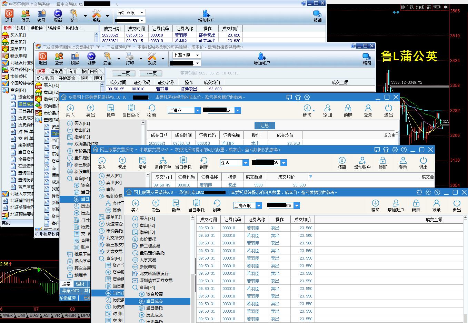Switch to 理财 bottom tab in 华泰 window
Viewport: 468px width, 323px height.
click(80, 284)
